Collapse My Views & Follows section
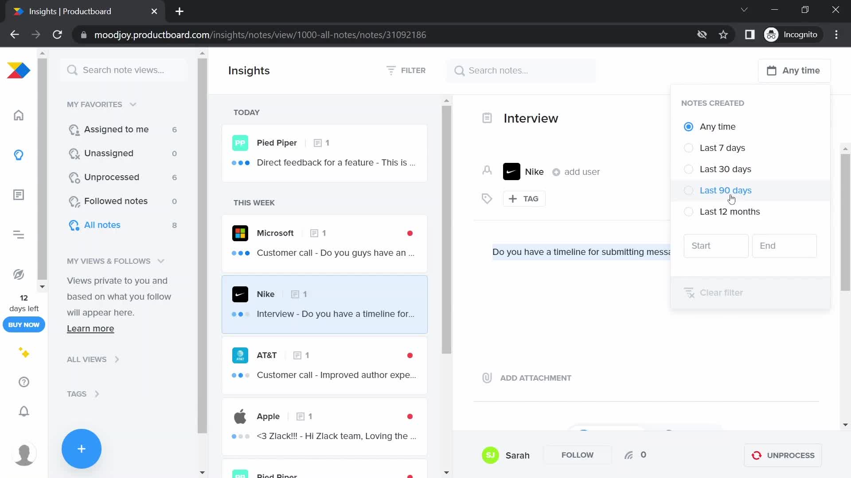The height and width of the screenshot is (478, 851). [x=161, y=261]
